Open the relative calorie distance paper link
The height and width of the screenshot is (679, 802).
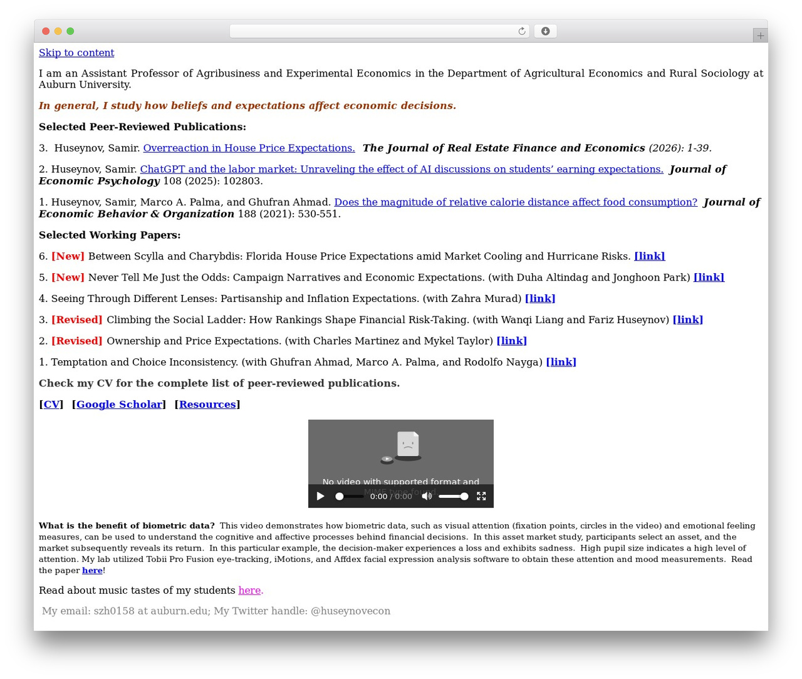[x=516, y=202]
